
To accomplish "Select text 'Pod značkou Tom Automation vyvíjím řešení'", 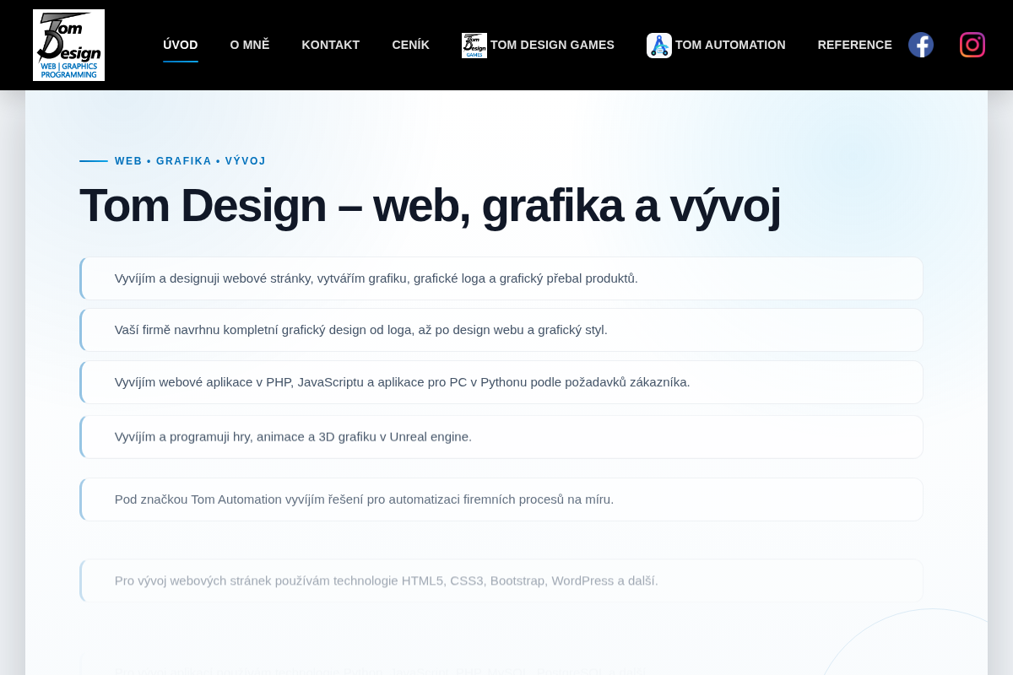I will (x=239, y=499).
